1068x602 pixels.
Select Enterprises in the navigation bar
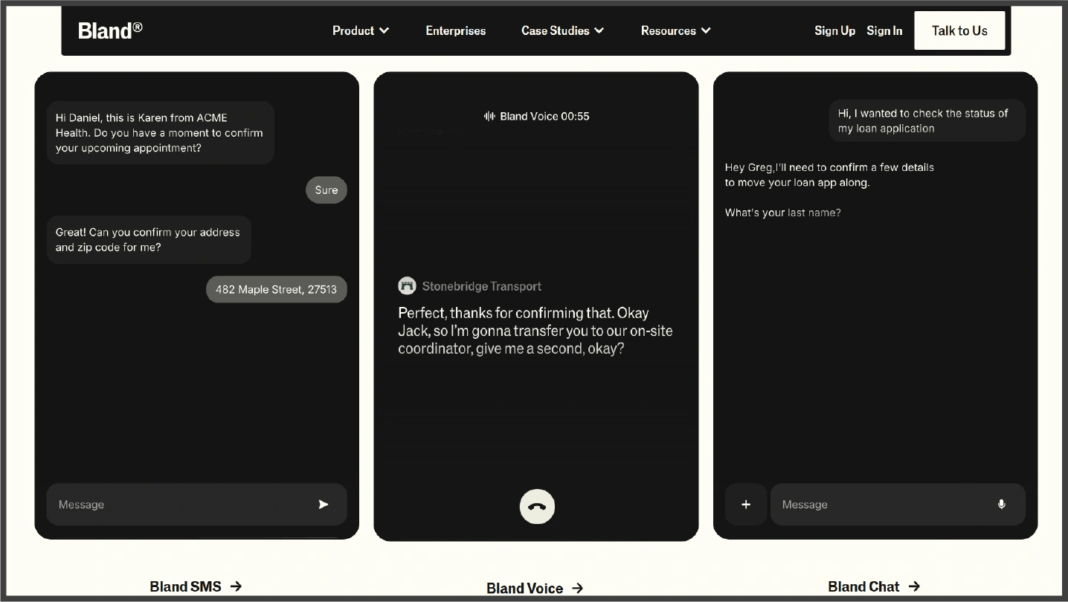pyautogui.click(x=455, y=30)
